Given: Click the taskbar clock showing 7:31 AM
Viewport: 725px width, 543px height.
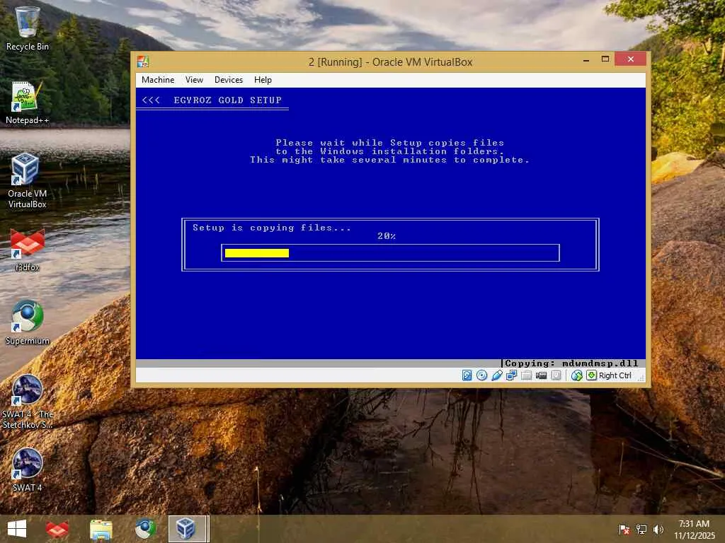Looking at the screenshot, I should [694, 529].
